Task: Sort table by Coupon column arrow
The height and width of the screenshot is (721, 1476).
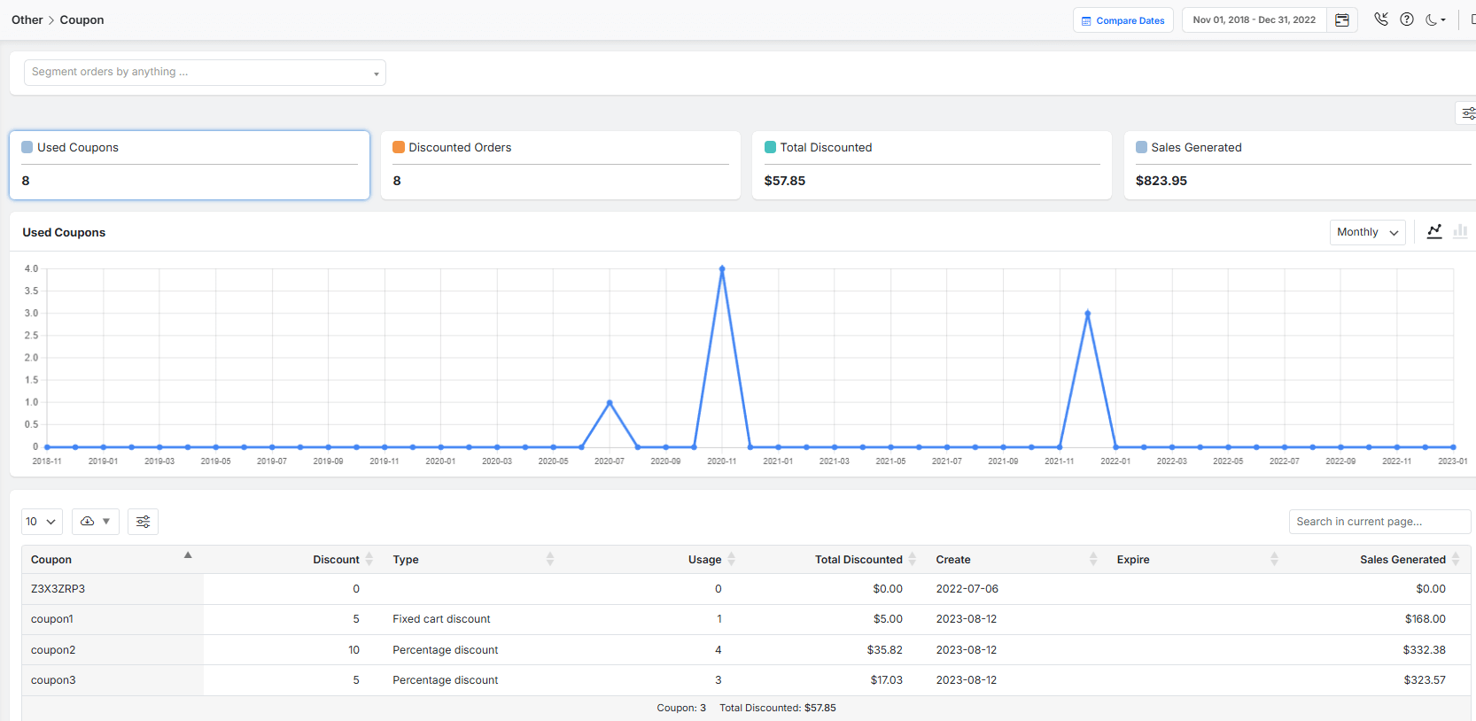Action: click(188, 555)
